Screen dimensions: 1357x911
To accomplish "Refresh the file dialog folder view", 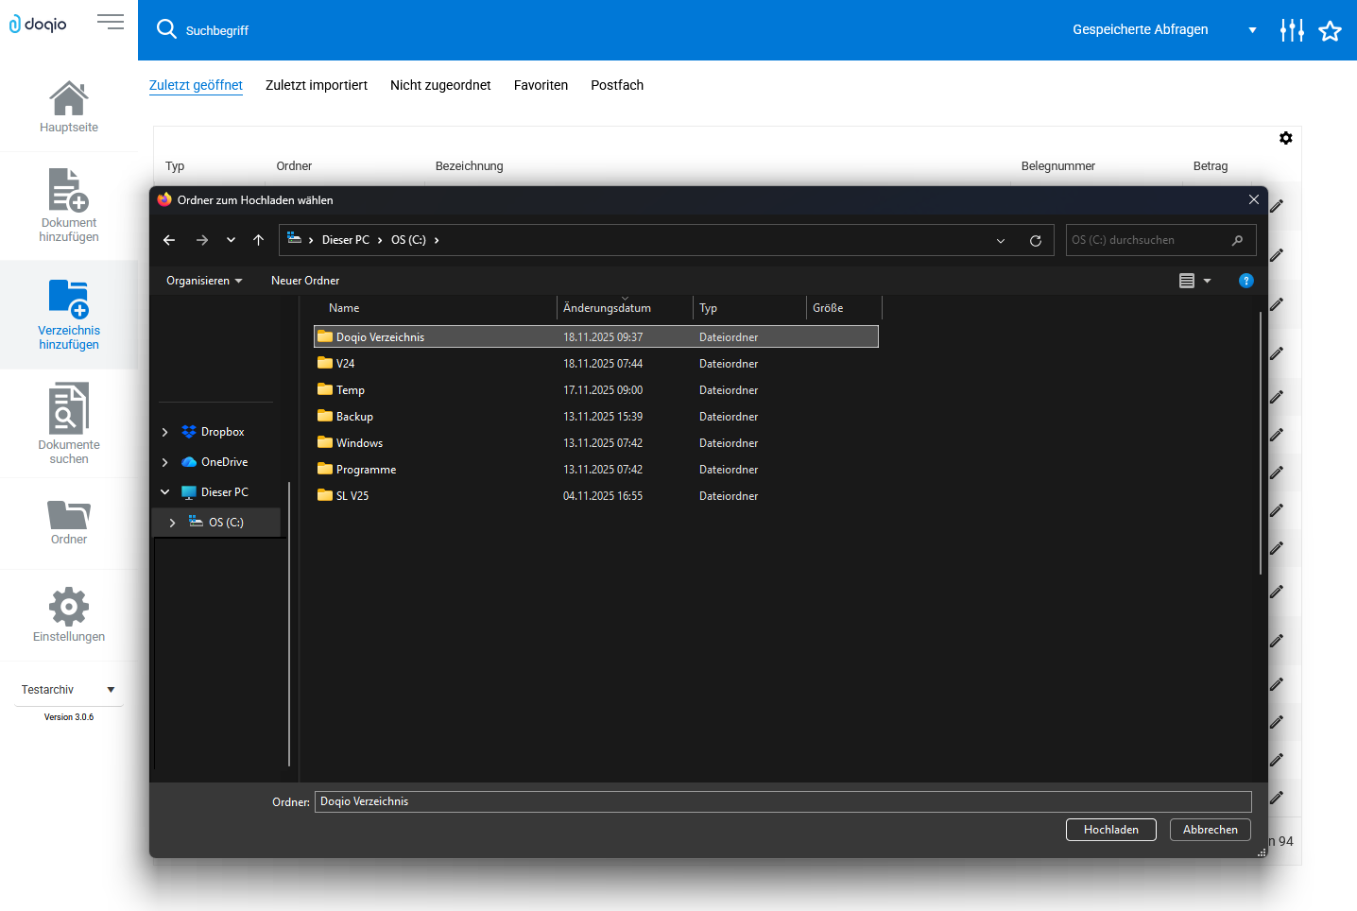I will [x=1035, y=241].
